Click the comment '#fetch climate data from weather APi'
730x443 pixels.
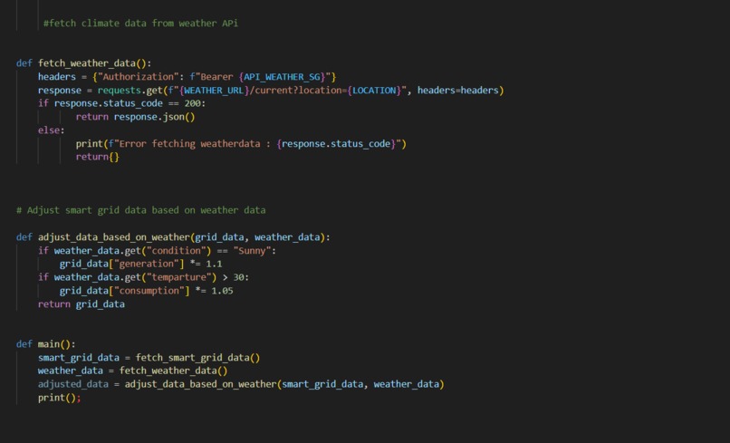140,24
